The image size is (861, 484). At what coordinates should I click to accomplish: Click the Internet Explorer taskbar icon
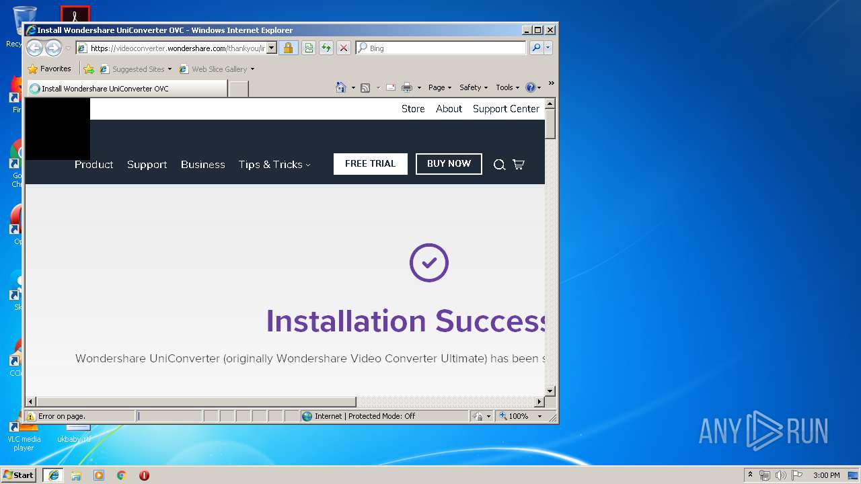[53, 475]
